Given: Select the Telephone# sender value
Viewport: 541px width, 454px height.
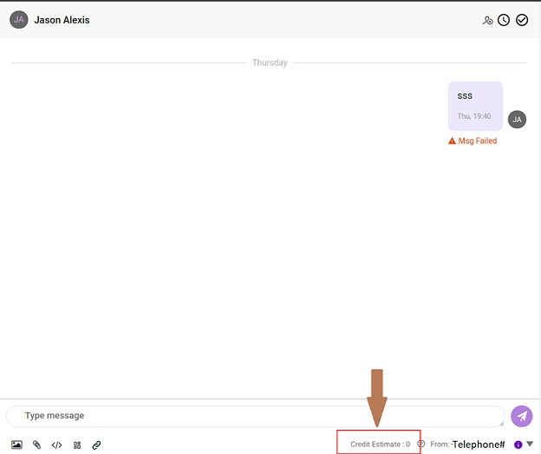Looking at the screenshot, I should pos(479,444).
